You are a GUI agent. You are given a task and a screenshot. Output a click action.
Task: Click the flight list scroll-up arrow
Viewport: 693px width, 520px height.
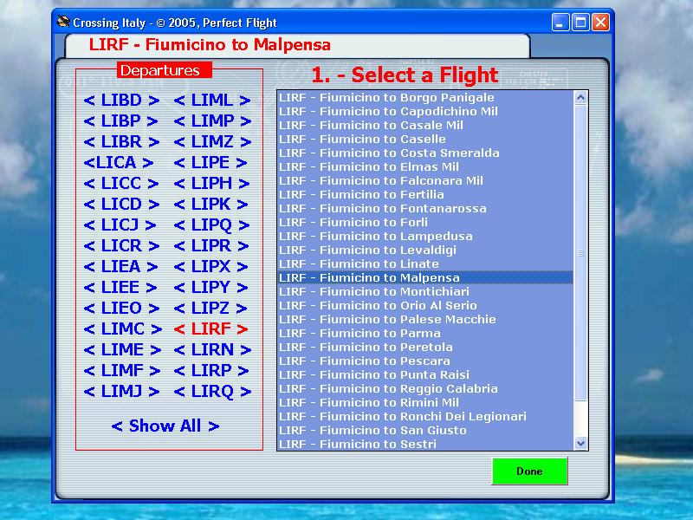click(x=580, y=97)
